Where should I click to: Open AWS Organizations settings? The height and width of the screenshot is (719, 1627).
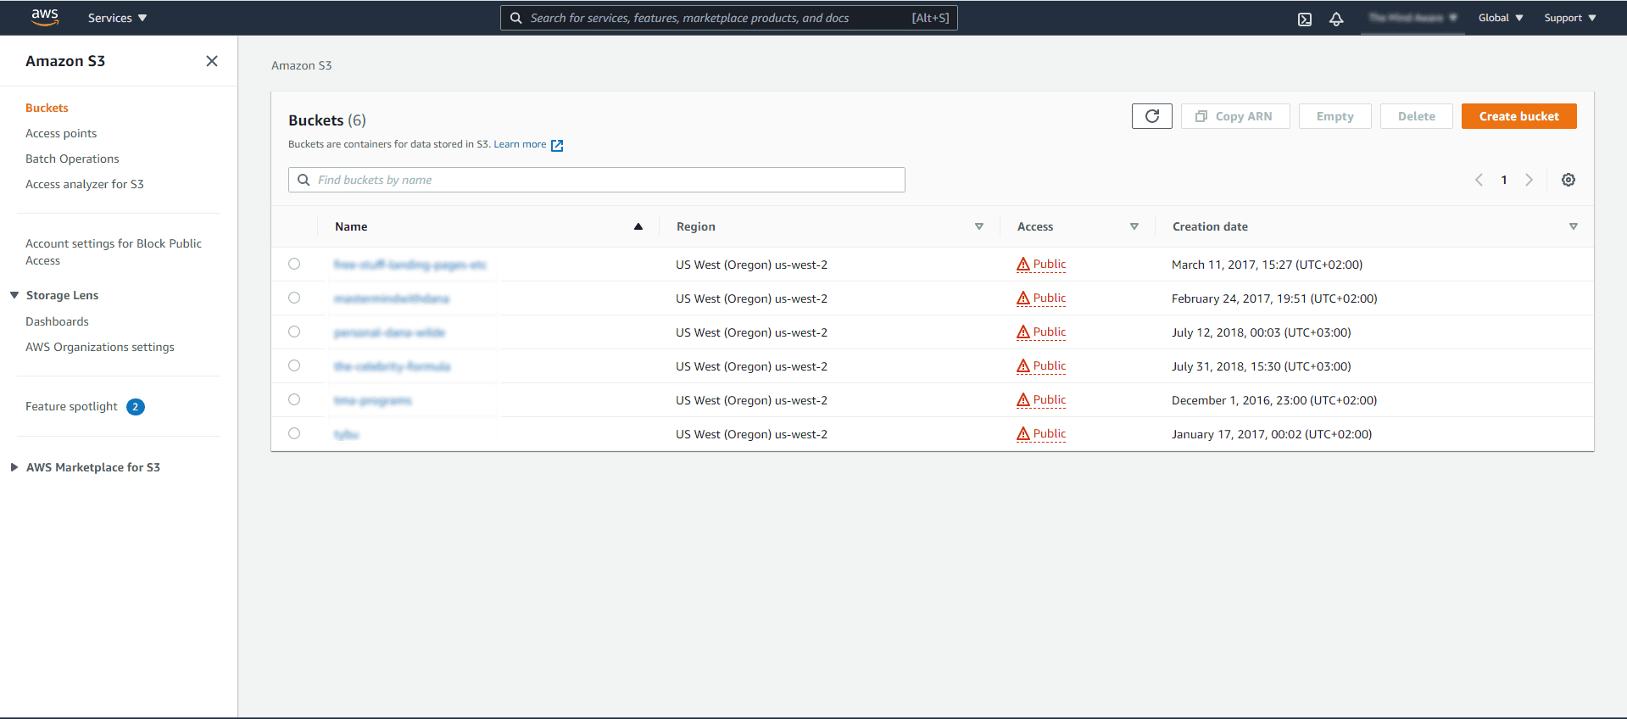(100, 347)
